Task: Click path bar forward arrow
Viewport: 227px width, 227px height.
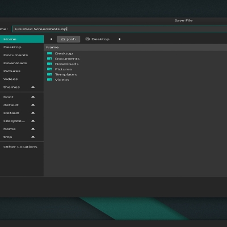Action: [x=120, y=39]
